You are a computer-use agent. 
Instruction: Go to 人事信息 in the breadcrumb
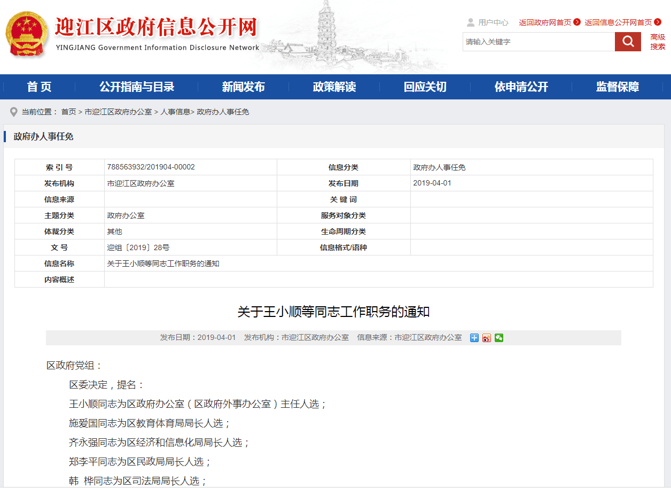175,112
